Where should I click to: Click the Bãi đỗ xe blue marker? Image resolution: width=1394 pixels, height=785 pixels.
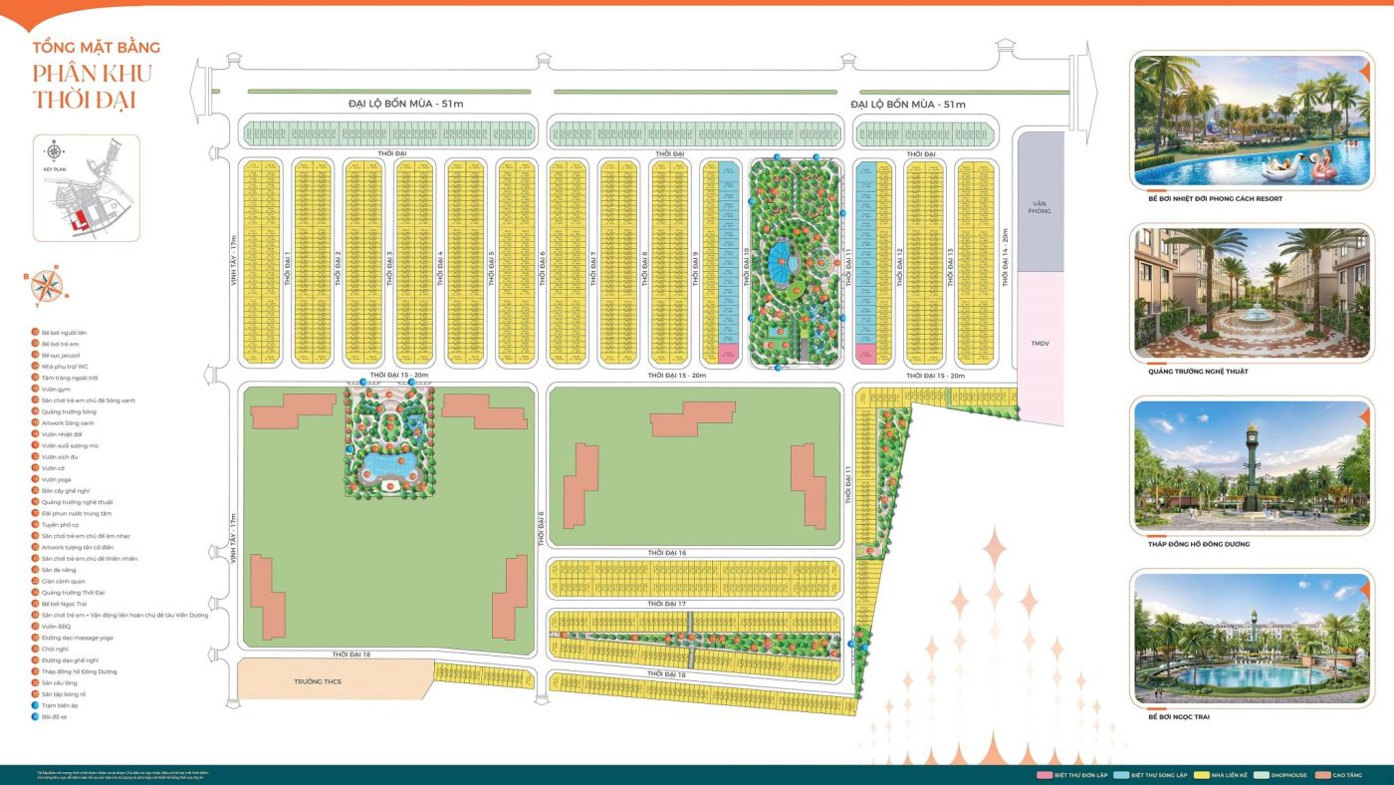tap(35, 716)
